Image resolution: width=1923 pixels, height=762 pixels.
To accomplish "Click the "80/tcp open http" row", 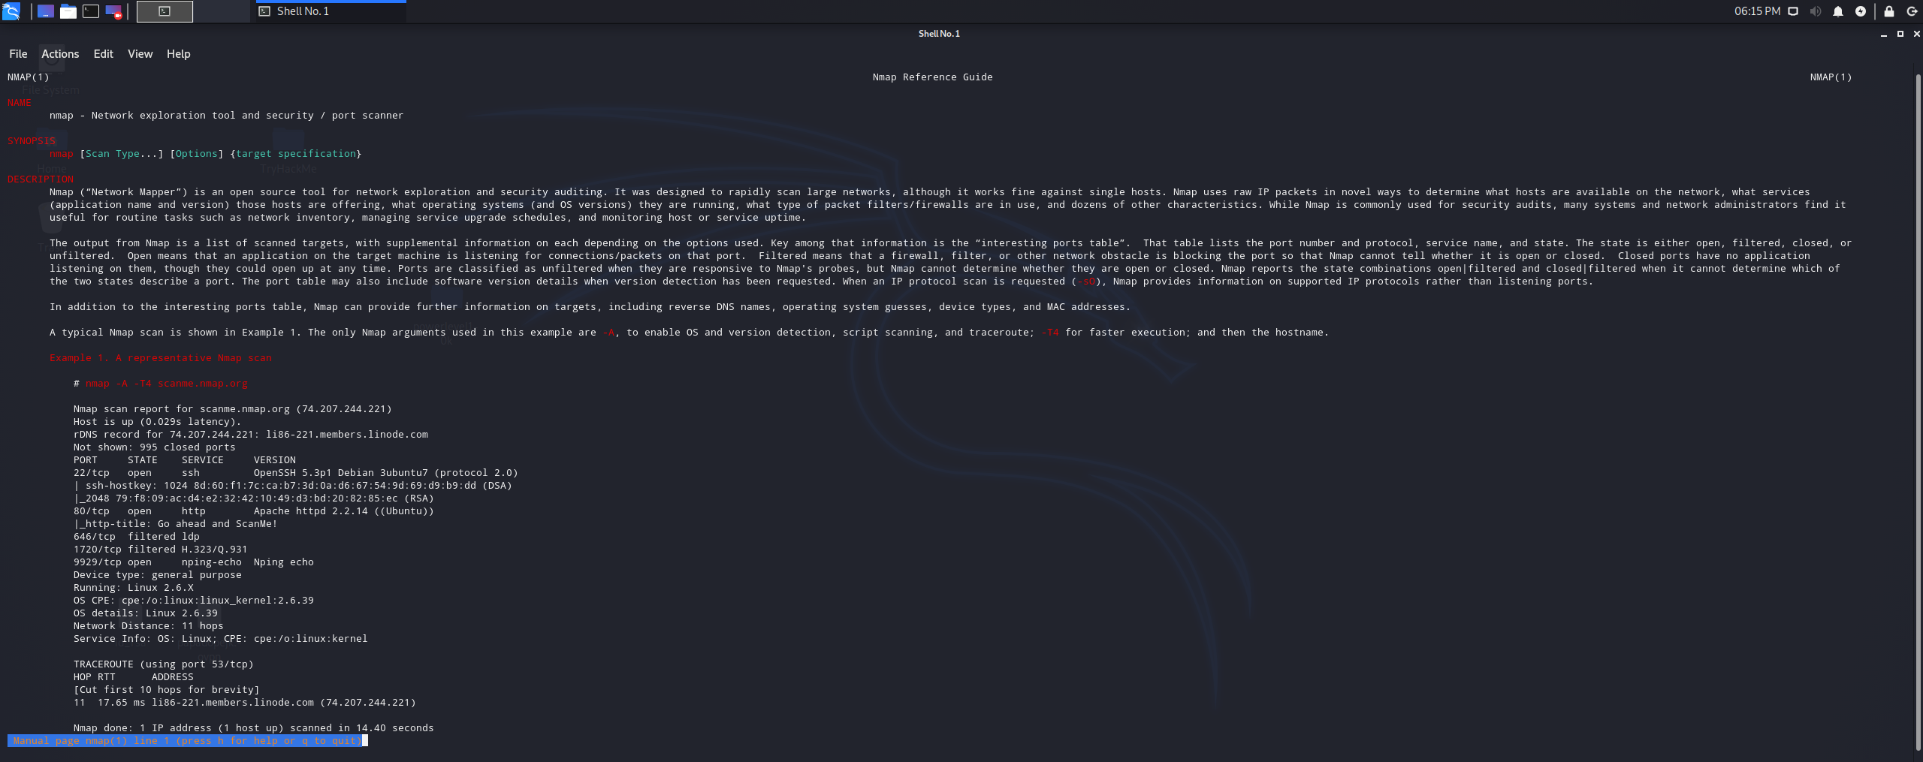I will 254,511.
